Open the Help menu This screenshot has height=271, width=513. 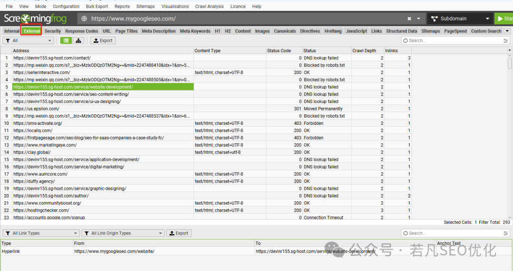coord(257,6)
